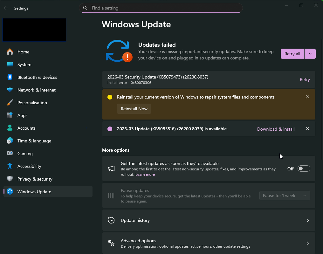Go to Bluetooth & devices

(48, 77)
